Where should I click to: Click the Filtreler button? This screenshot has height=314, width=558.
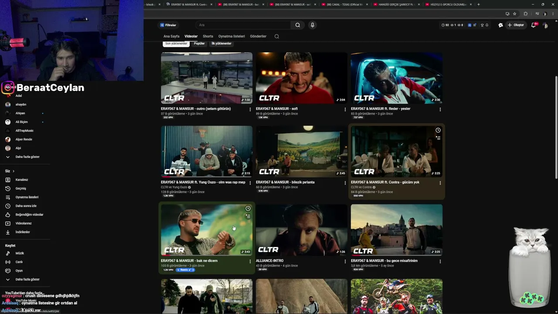(x=168, y=25)
